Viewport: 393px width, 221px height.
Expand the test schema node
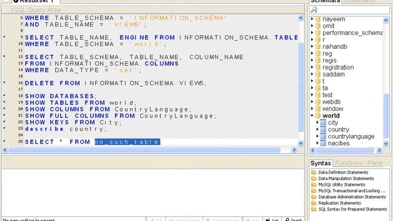point(312,95)
